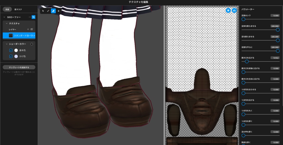Image resolution: width=283 pixels, height=145 pixels.
Task: Click the 足の甲を厚く slider handle
Action: tap(243, 135)
